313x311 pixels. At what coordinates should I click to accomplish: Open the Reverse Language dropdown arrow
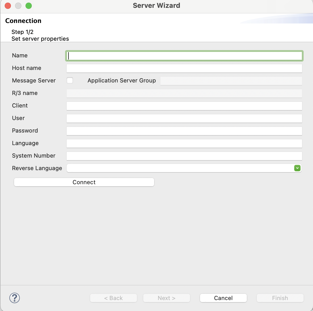[297, 168]
